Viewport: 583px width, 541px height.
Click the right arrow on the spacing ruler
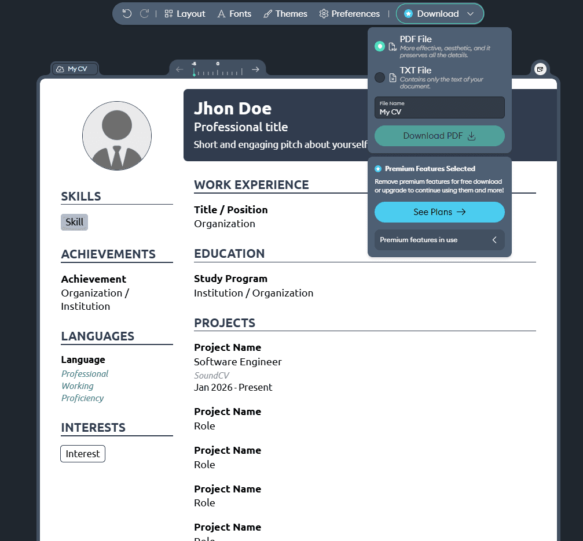pyautogui.click(x=255, y=69)
